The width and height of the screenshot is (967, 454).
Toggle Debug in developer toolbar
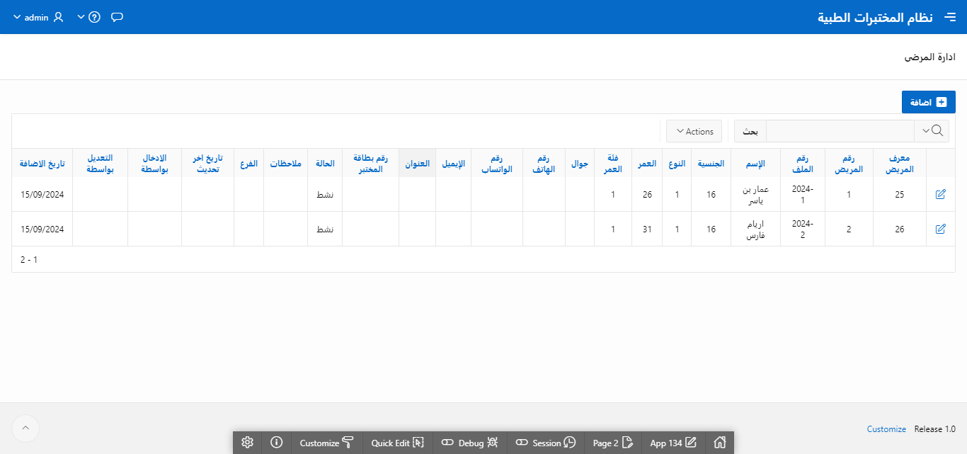[x=470, y=443]
